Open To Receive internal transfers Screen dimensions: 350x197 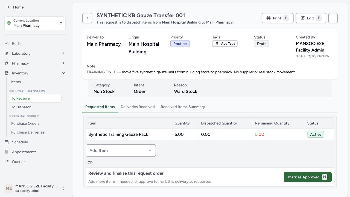tap(35, 98)
